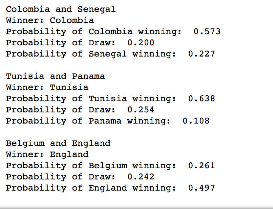The image size is (273, 209).
Task: Click the 'Belgium and England' heading line
Action: 58,144
